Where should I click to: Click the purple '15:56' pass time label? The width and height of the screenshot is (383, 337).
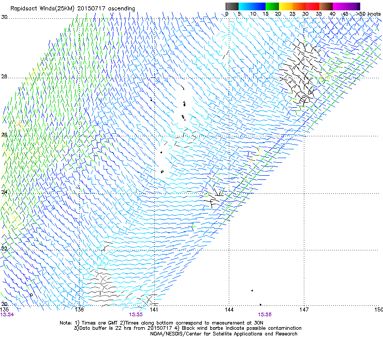pos(265,315)
